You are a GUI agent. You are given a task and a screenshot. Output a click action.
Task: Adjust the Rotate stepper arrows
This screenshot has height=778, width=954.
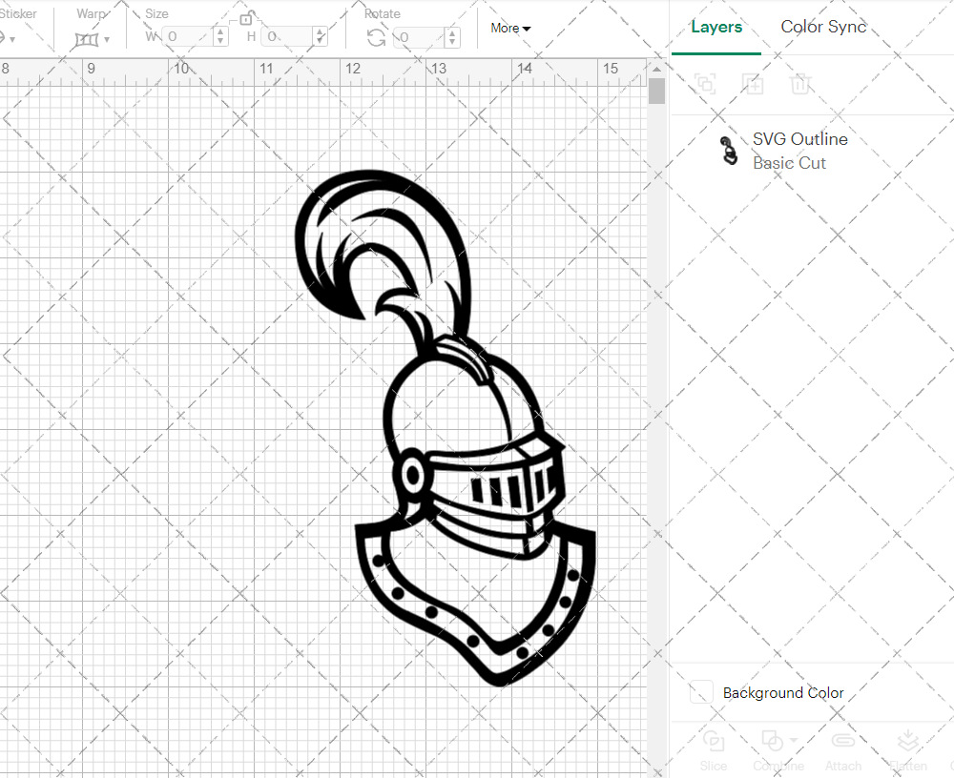[452, 38]
